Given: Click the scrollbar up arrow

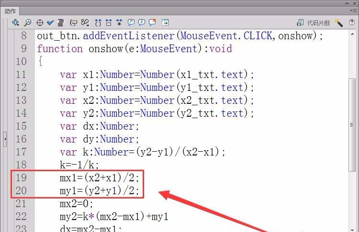Looking at the screenshot, I should 352,34.
